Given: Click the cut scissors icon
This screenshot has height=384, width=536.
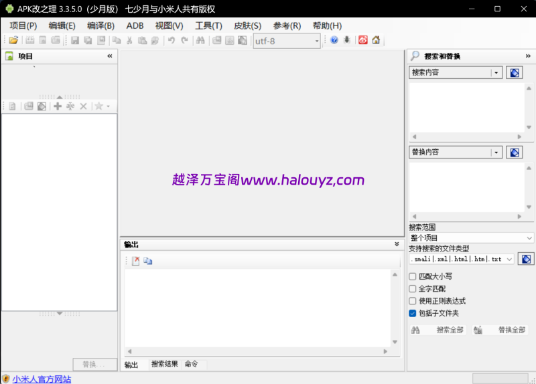Looking at the screenshot, I should tap(129, 40).
